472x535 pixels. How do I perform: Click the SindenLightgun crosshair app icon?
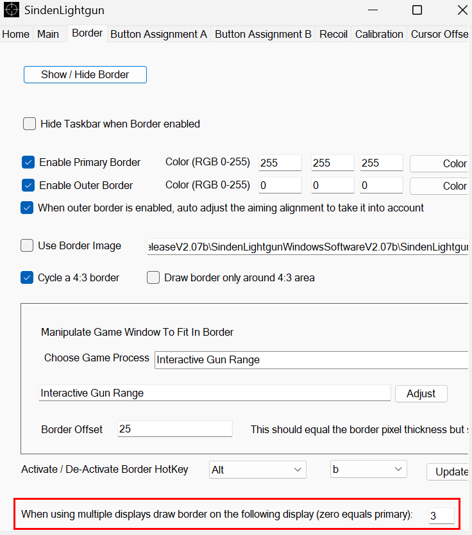click(x=12, y=10)
